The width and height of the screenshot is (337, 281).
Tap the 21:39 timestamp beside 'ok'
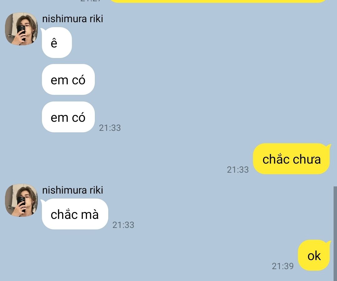point(283,266)
